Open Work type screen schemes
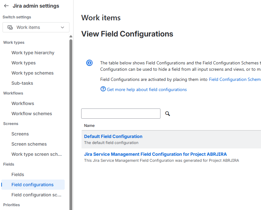The image size is (261, 210). pos(36,154)
